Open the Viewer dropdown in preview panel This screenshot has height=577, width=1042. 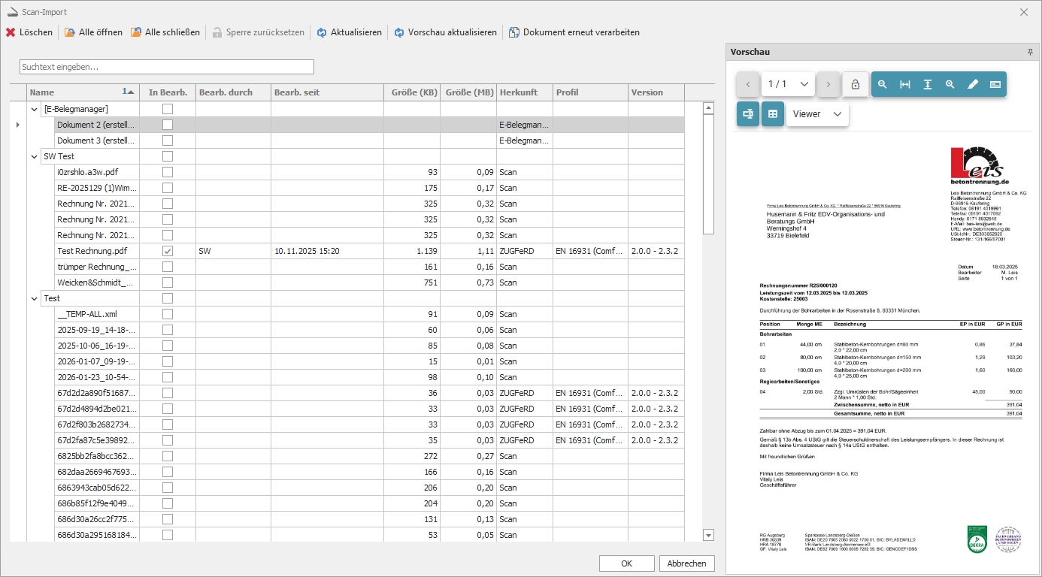817,114
